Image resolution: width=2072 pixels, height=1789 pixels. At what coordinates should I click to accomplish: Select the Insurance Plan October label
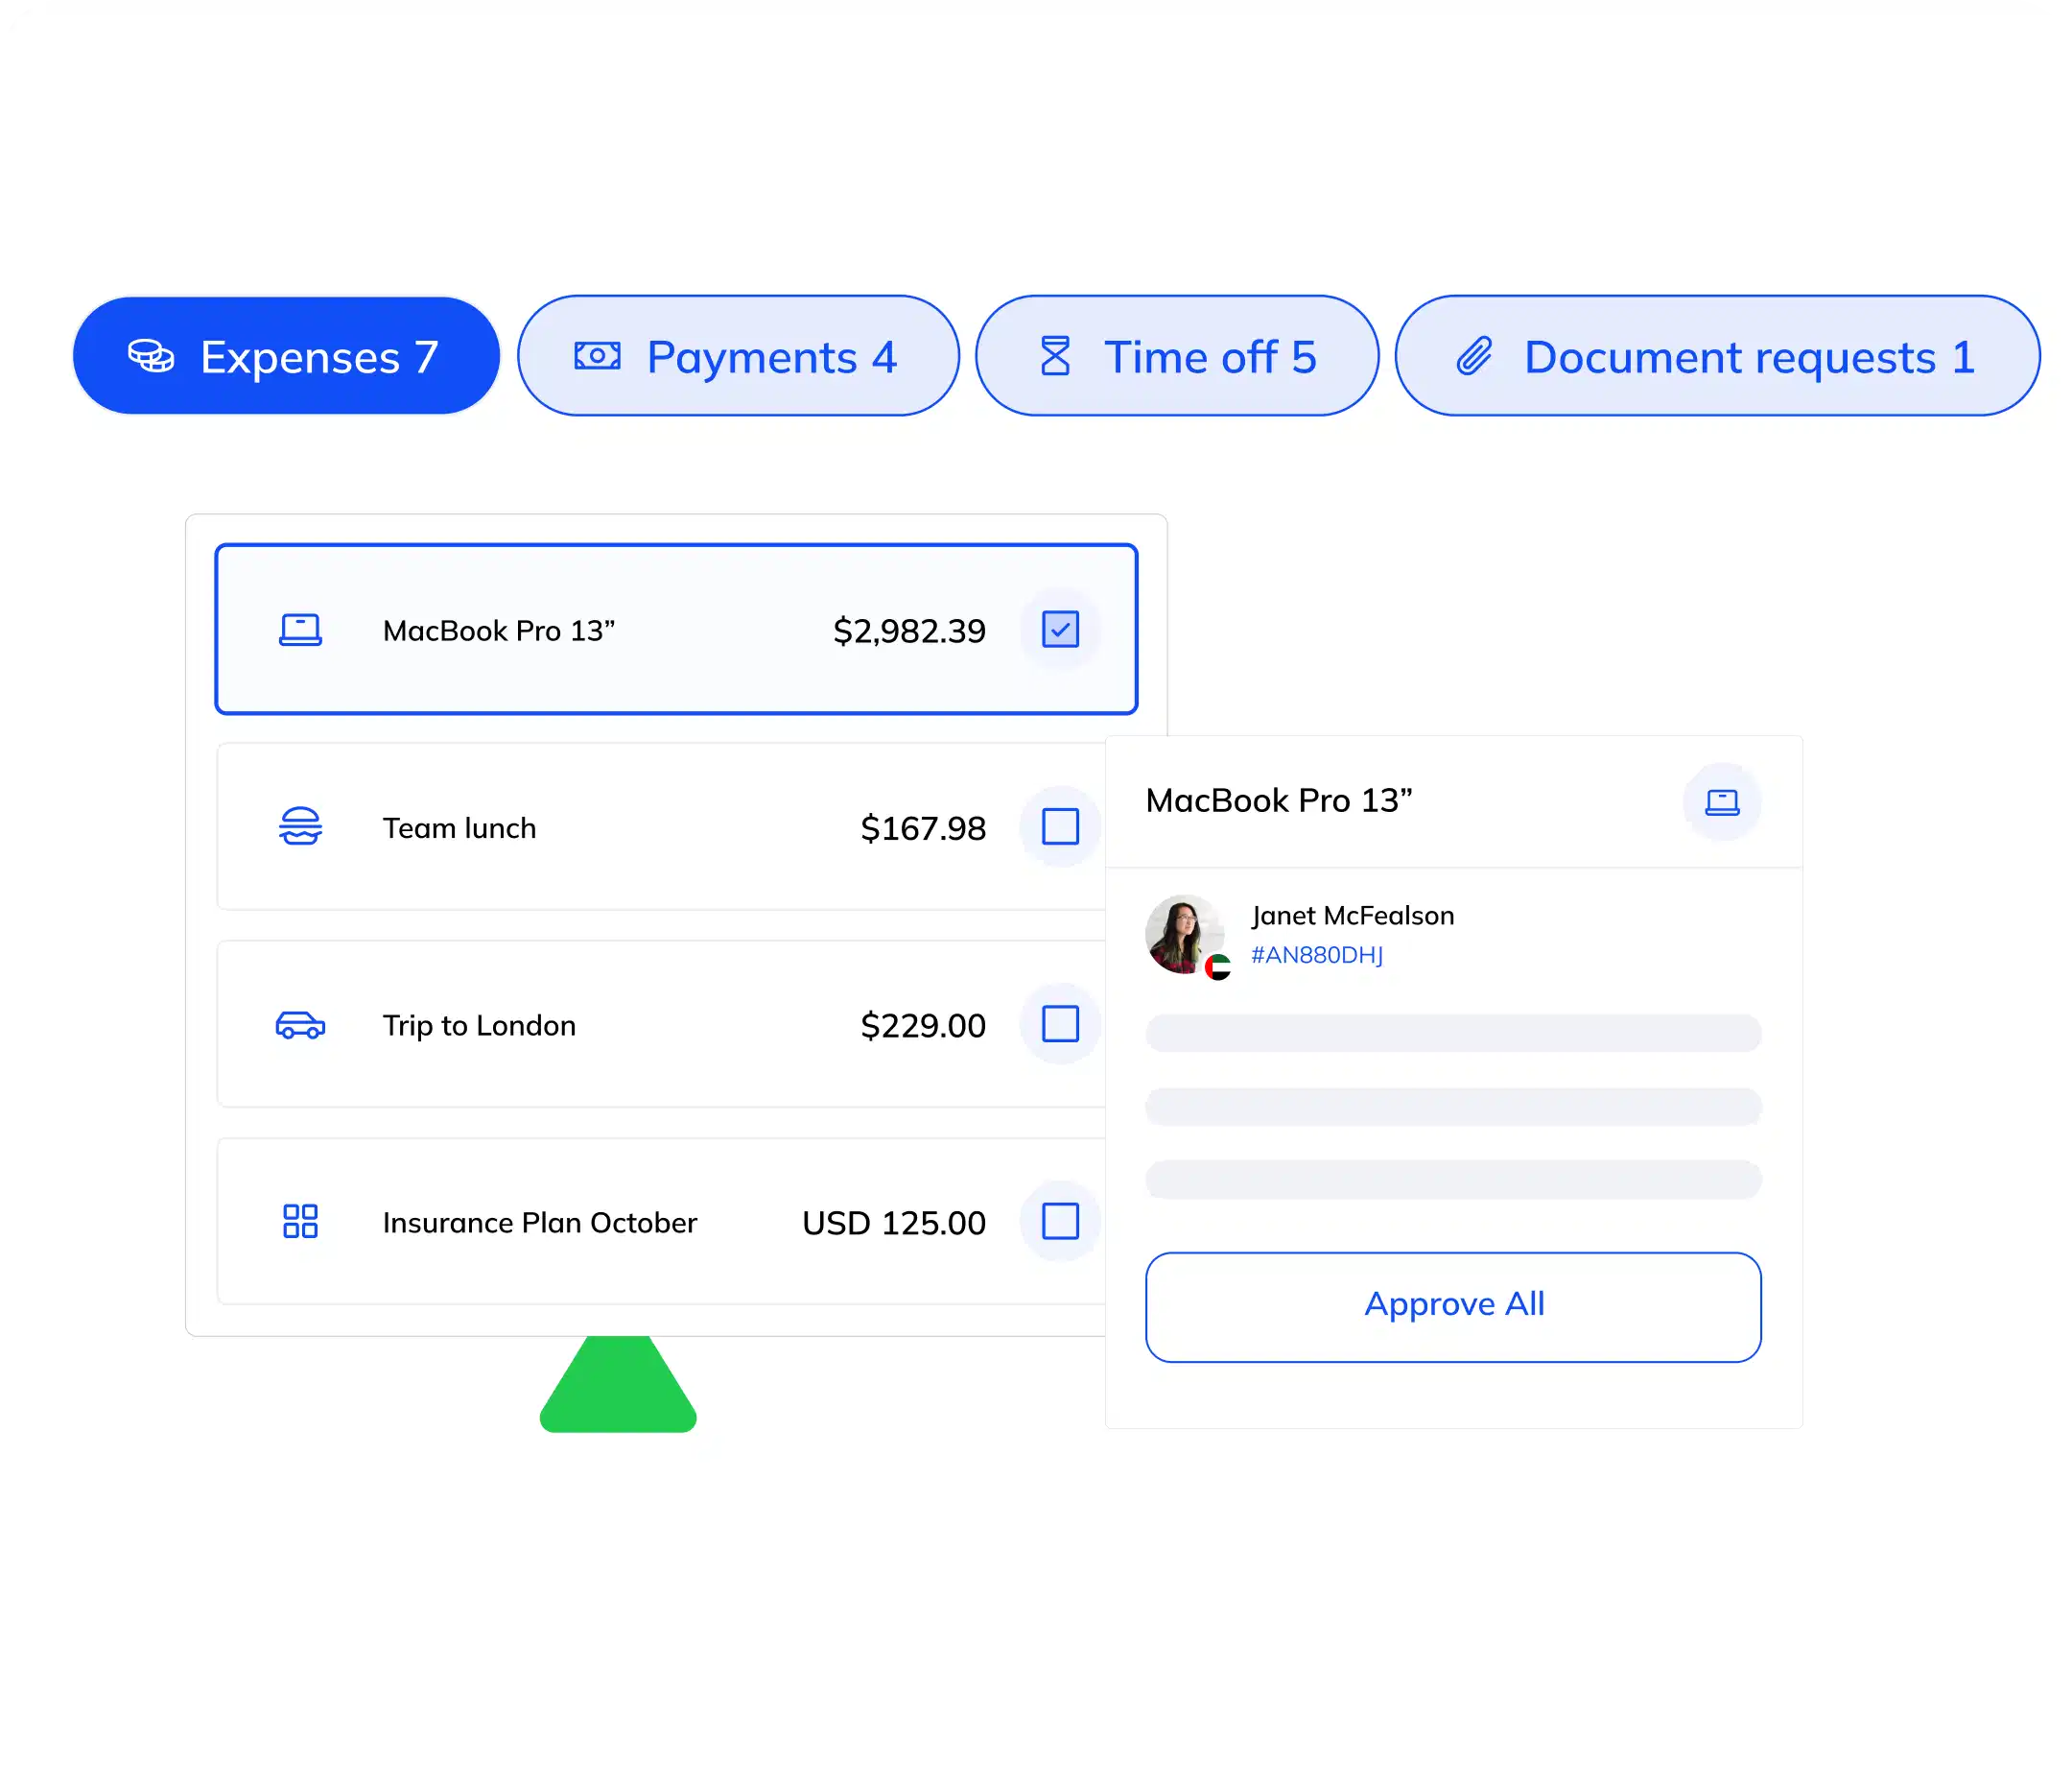pos(539,1222)
